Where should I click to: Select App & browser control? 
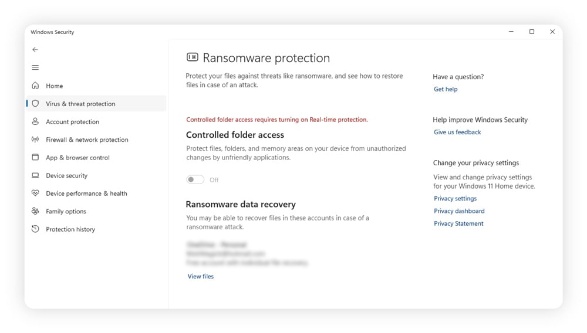coord(96,157)
